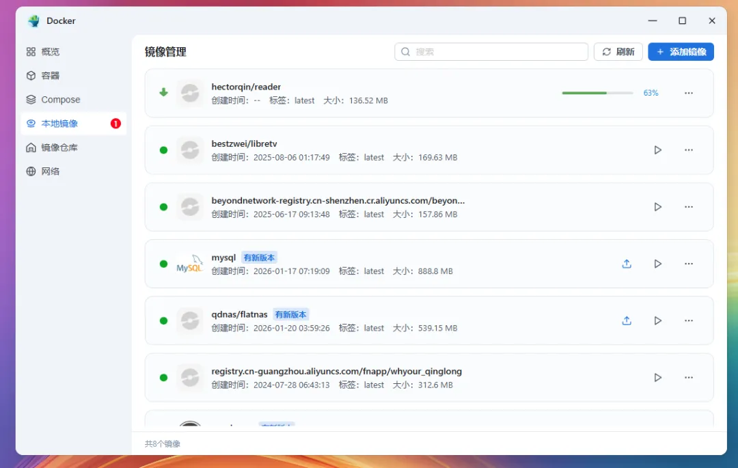Run the qdnas/flatnas image

pyautogui.click(x=657, y=321)
